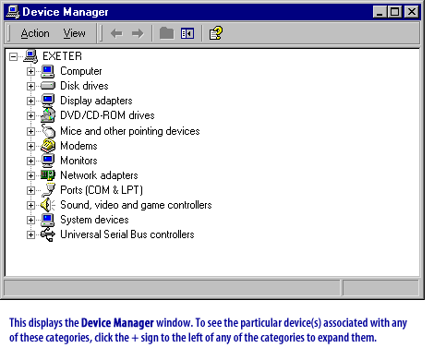Expand Mice and other pointing devices
The image size is (434, 360).
click(30, 131)
